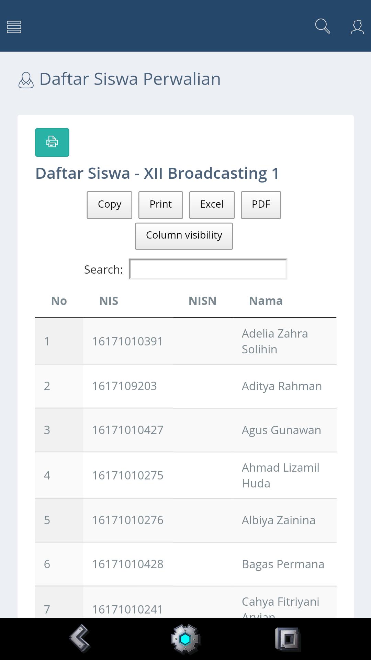Sort table by NISN column
Image resolution: width=371 pixels, height=660 pixels.
click(x=202, y=301)
